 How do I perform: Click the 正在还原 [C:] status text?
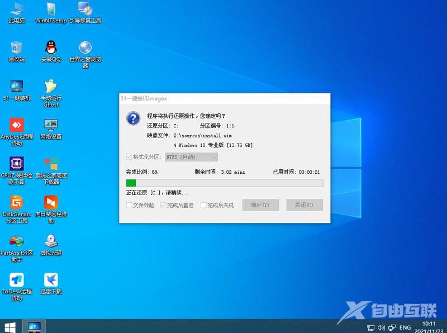(158, 193)
